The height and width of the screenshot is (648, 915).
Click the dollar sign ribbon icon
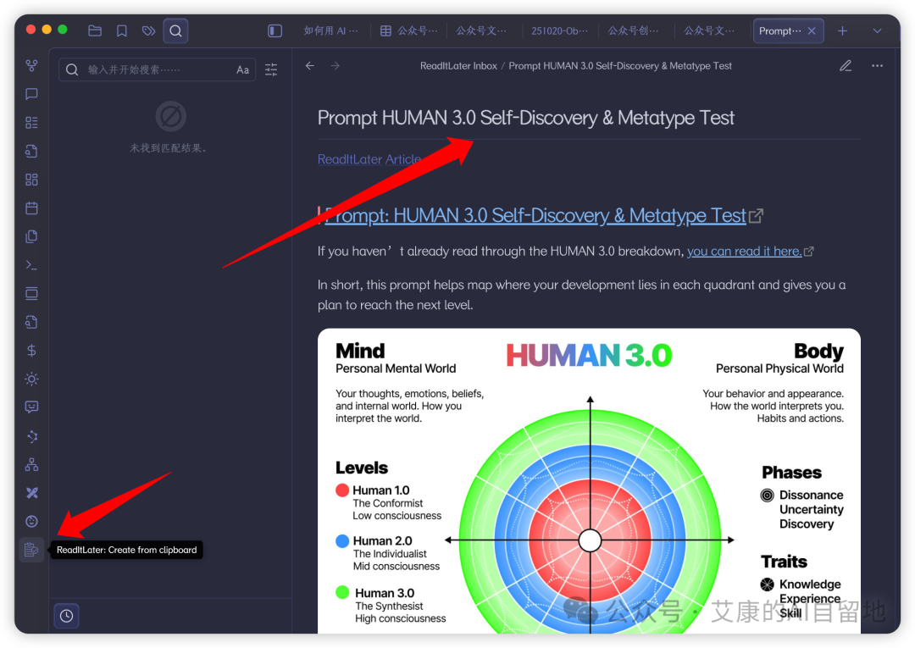pos(31,351)
